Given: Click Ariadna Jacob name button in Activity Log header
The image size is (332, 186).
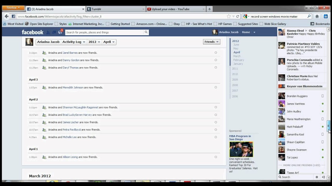Looking at the screenshot, I should click(48, 42).
